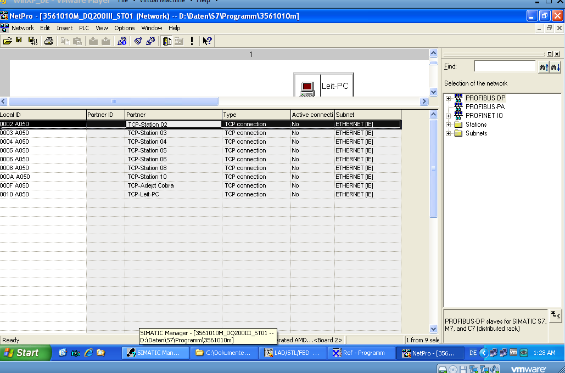Click the Partner ID column header
565x373 pixels.
click(105, 115)
